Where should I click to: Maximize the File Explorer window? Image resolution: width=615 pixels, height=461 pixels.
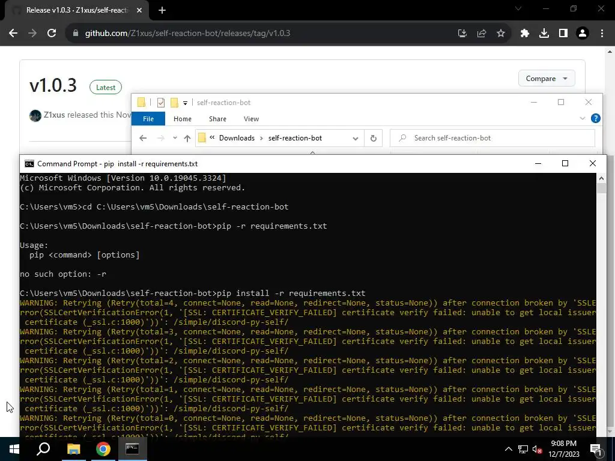tap(561, 102)
